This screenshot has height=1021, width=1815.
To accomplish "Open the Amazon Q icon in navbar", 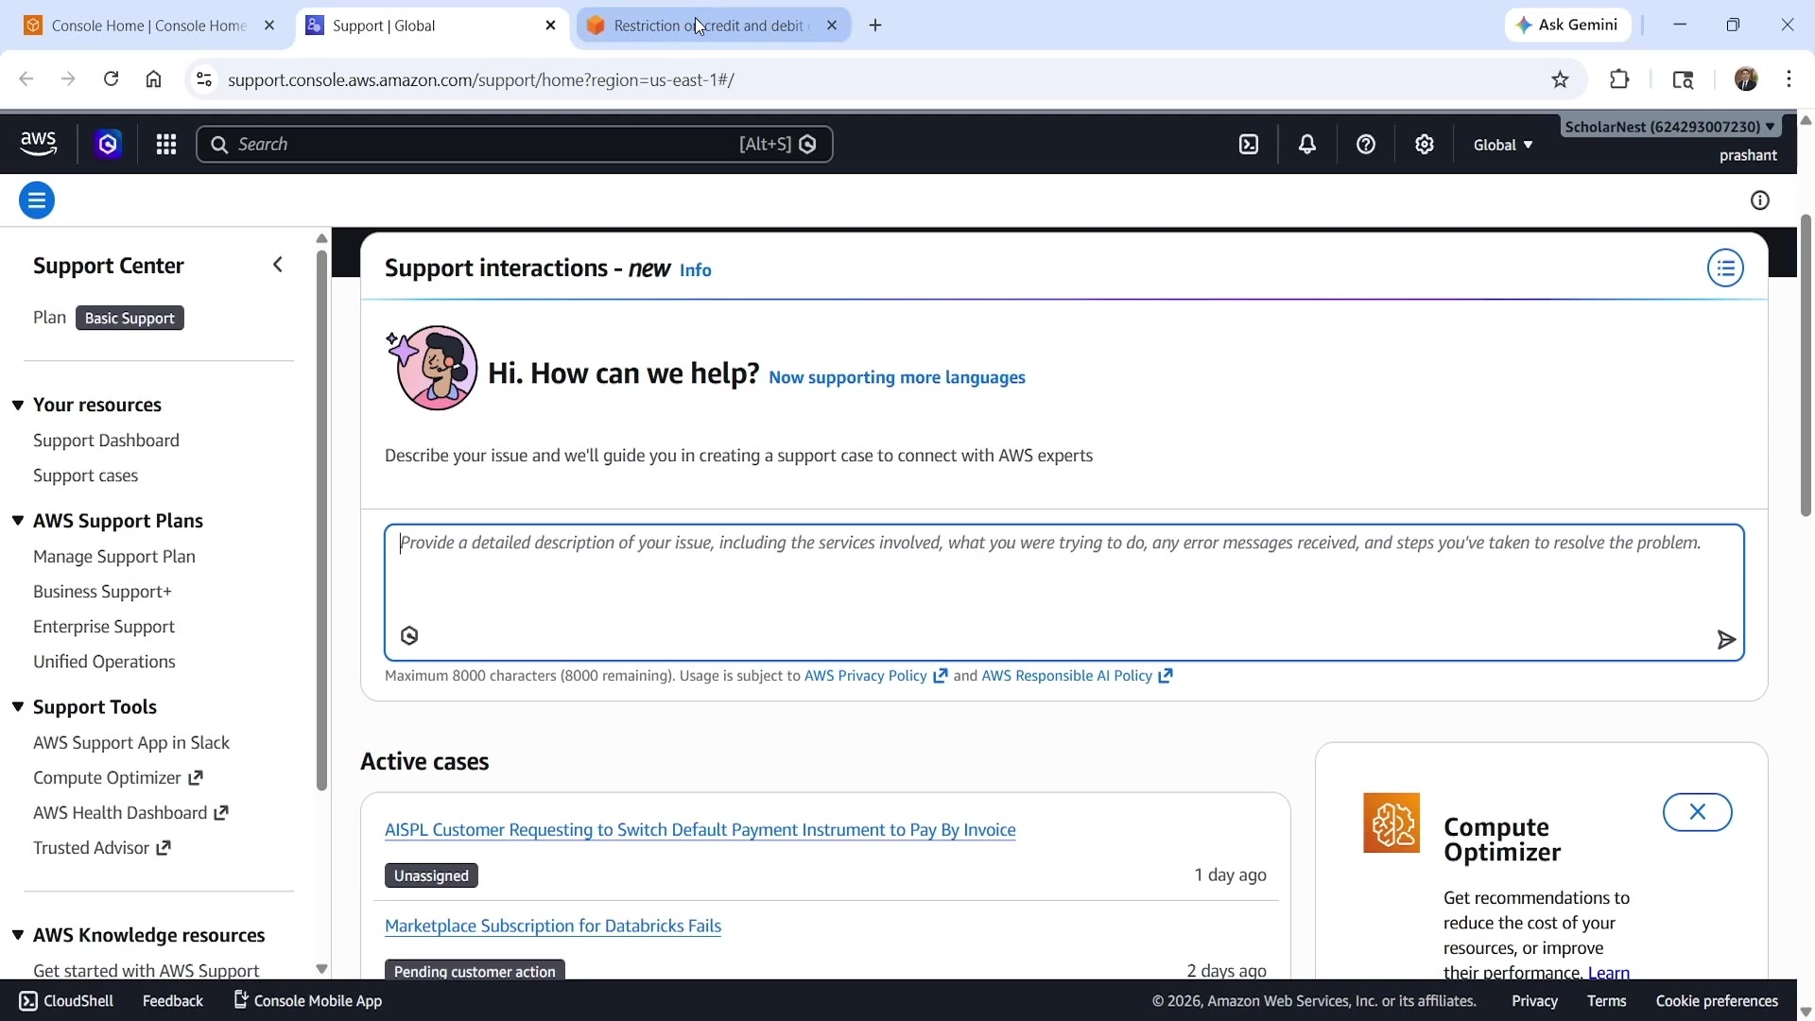I will point(108,144).
